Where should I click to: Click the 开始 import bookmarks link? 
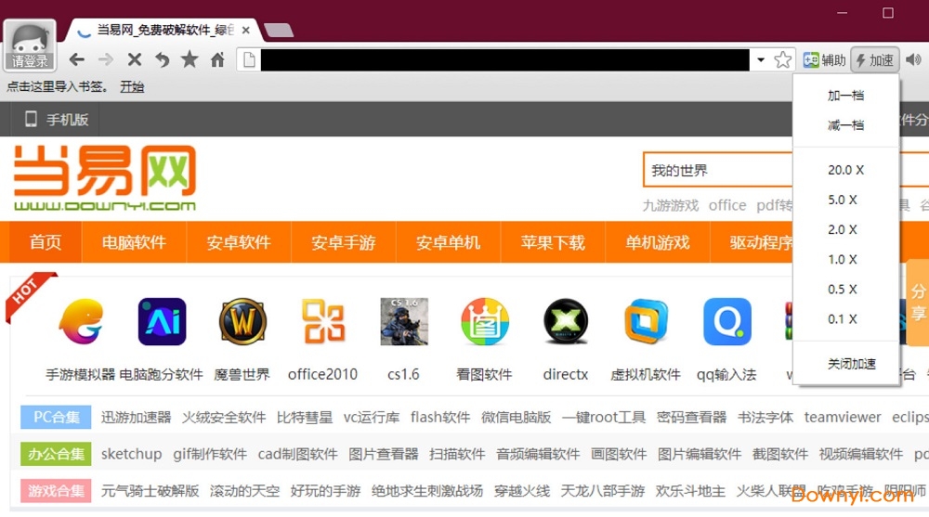click(x=132, y=86)
